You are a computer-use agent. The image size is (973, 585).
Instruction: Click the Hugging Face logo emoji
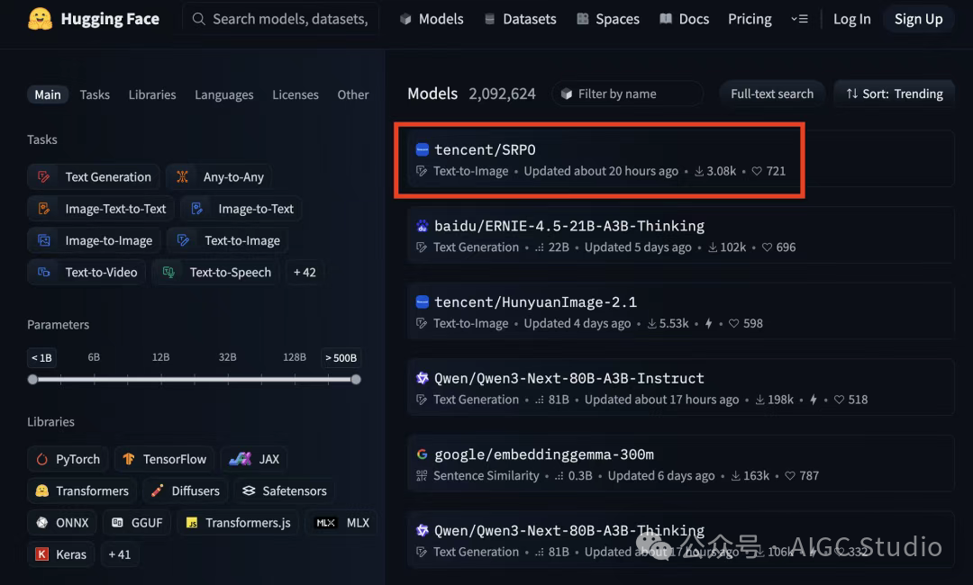tap(41, 19)
